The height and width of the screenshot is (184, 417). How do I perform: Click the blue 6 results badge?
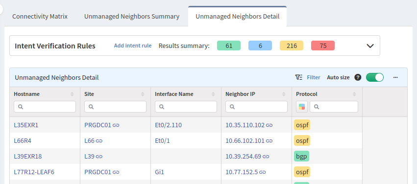(260, 46)
